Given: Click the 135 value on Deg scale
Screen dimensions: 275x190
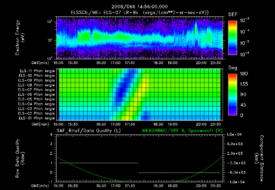Looking at the screenshot, I should coord(244,84).
